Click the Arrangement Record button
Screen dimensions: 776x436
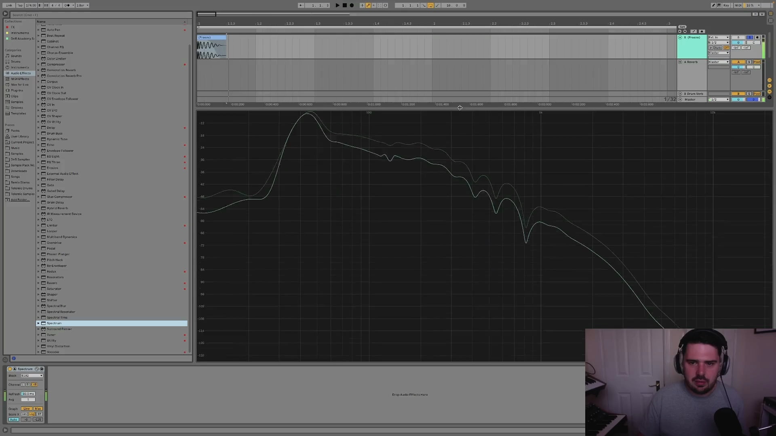[352, 5]
